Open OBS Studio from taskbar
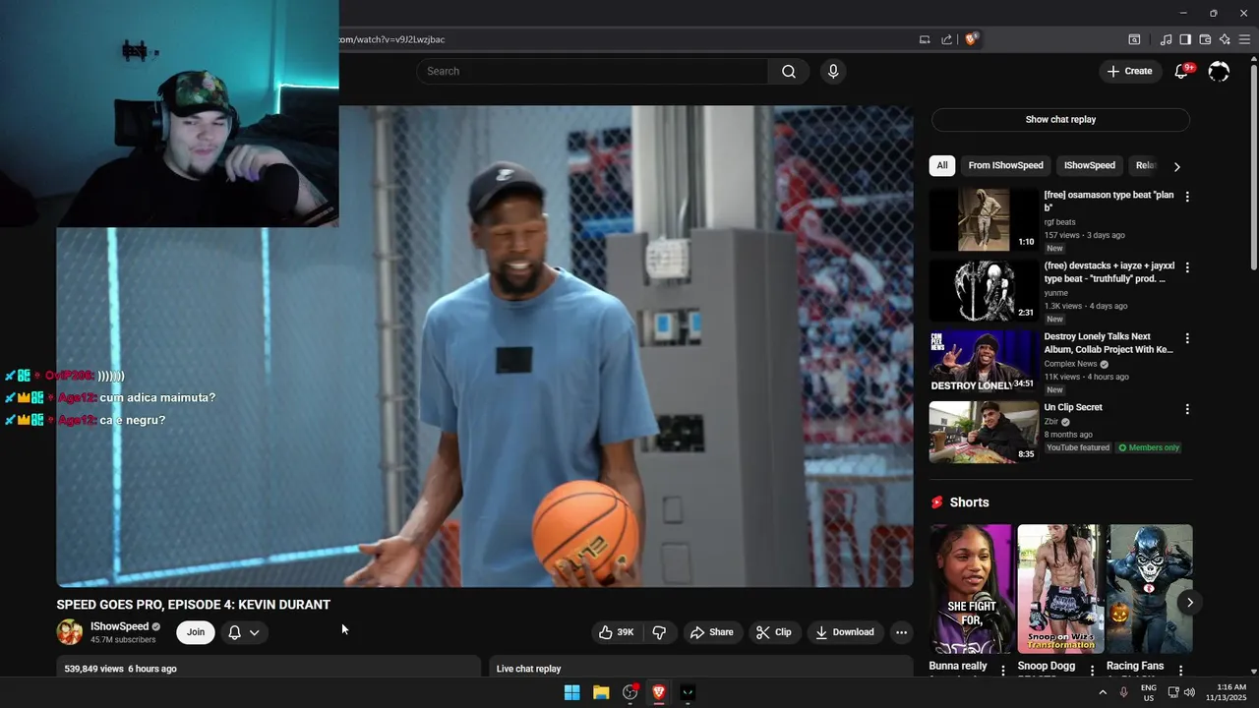Image resolution: width=1259 pixels, height=708 pixels. pos(630,692)
